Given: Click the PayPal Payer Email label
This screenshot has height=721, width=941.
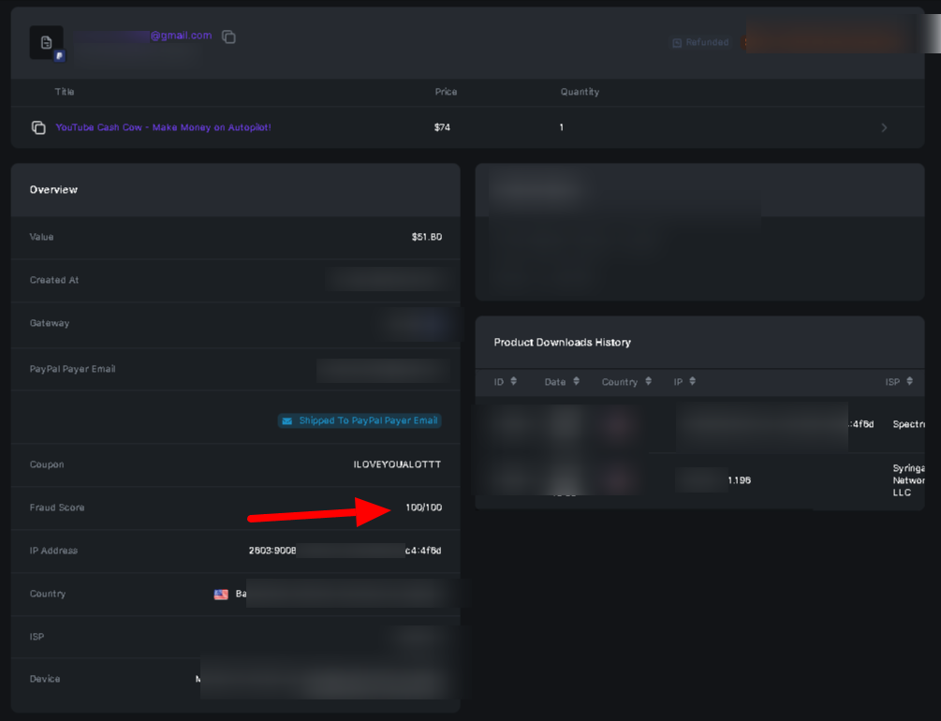Looking at the screenshot, I should pyautogui.click(x=73, y=369).
